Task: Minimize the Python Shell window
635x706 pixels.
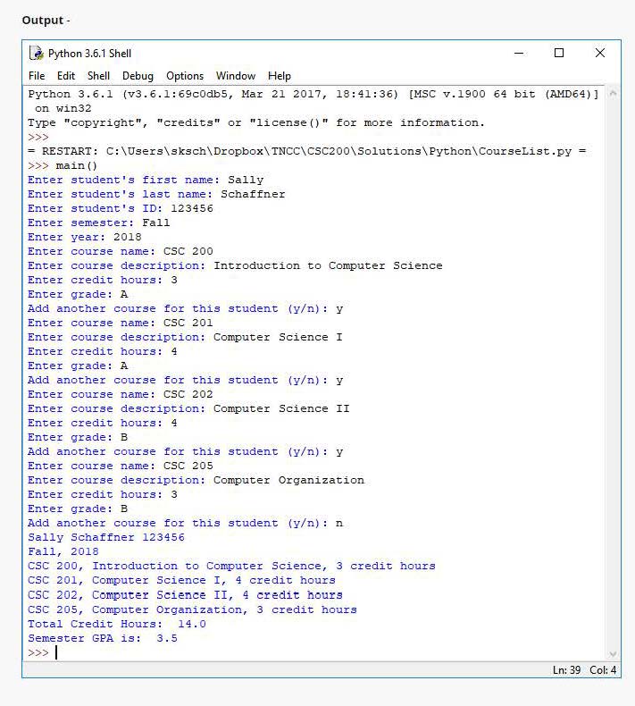Action: [x=519, y=54]
